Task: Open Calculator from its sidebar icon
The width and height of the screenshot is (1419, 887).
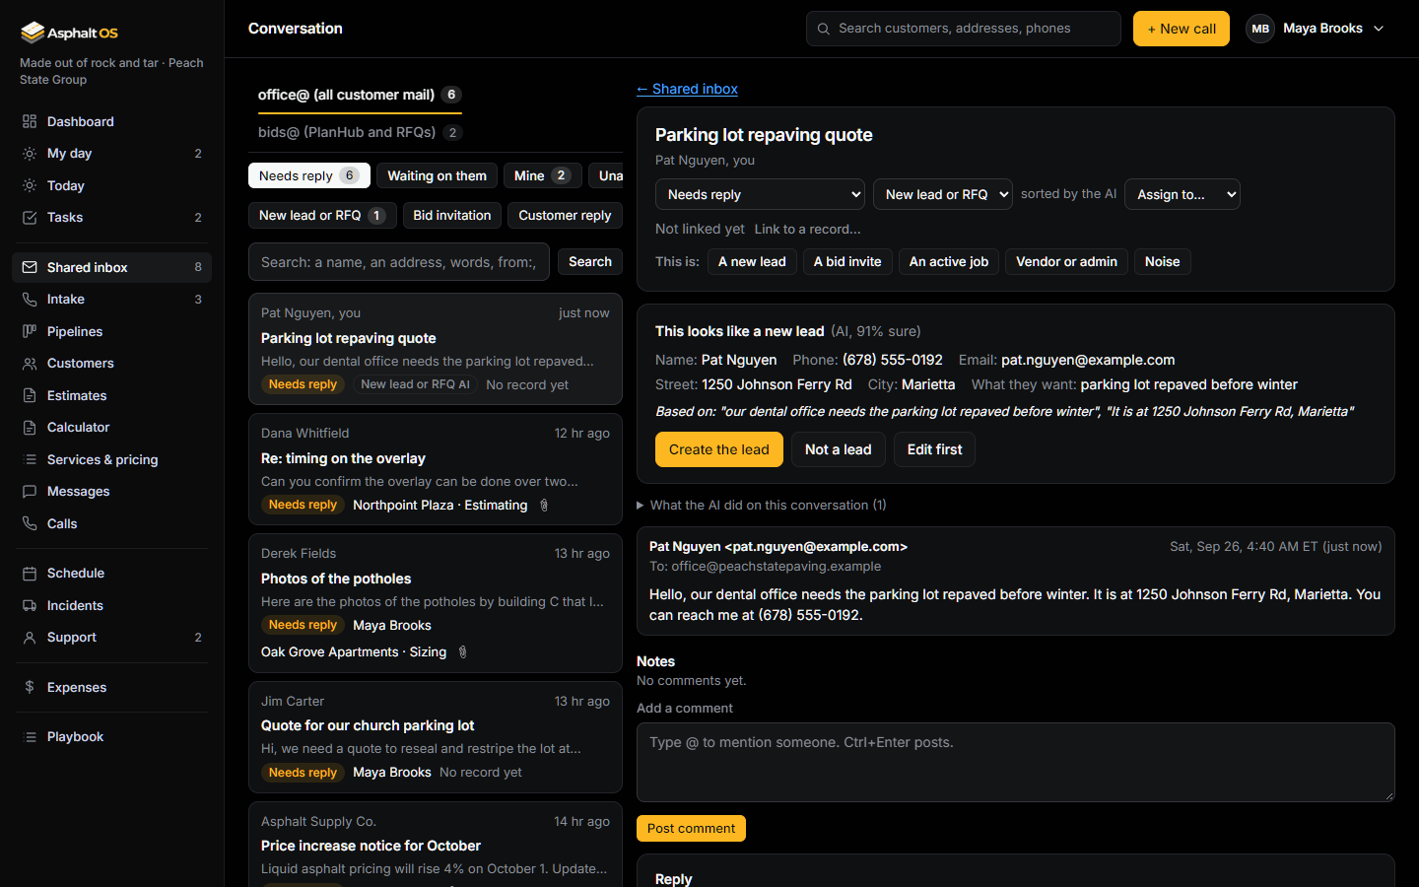Action: click(30, 428)
